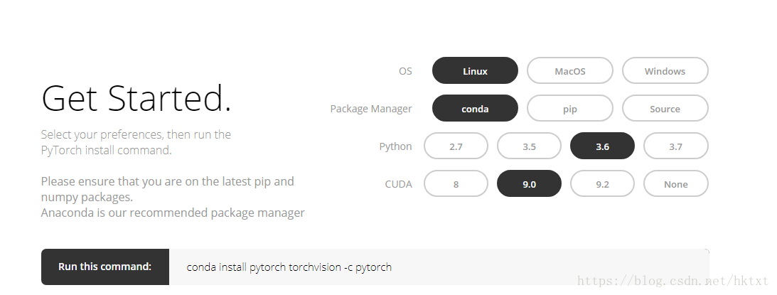The image size is (777, 295).
Task: Select CUDA version 8
Action: pyautogui.click(x=456, y=184)
